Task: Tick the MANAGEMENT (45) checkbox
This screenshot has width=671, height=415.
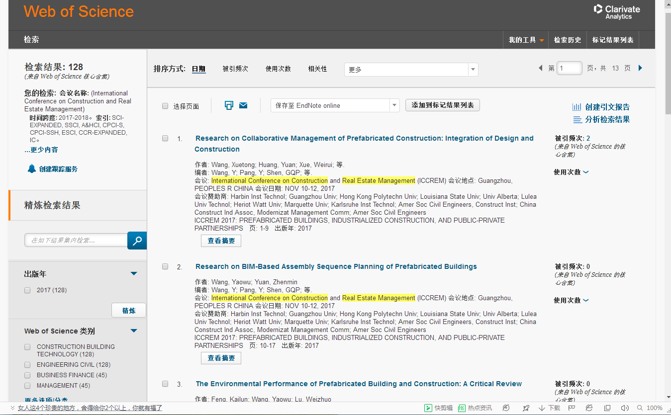Action: coord(27,386)
